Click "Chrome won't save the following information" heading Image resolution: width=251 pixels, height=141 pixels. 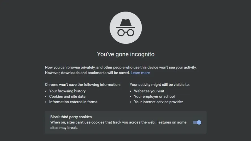82,85
